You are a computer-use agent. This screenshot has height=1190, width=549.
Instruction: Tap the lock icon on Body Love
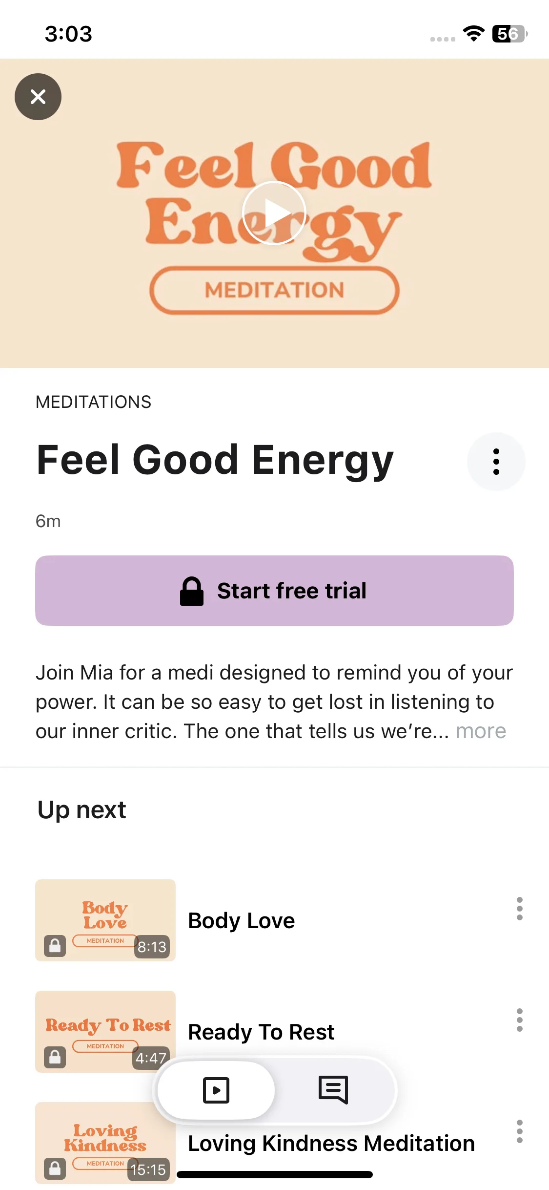click(x=55, y=946)
